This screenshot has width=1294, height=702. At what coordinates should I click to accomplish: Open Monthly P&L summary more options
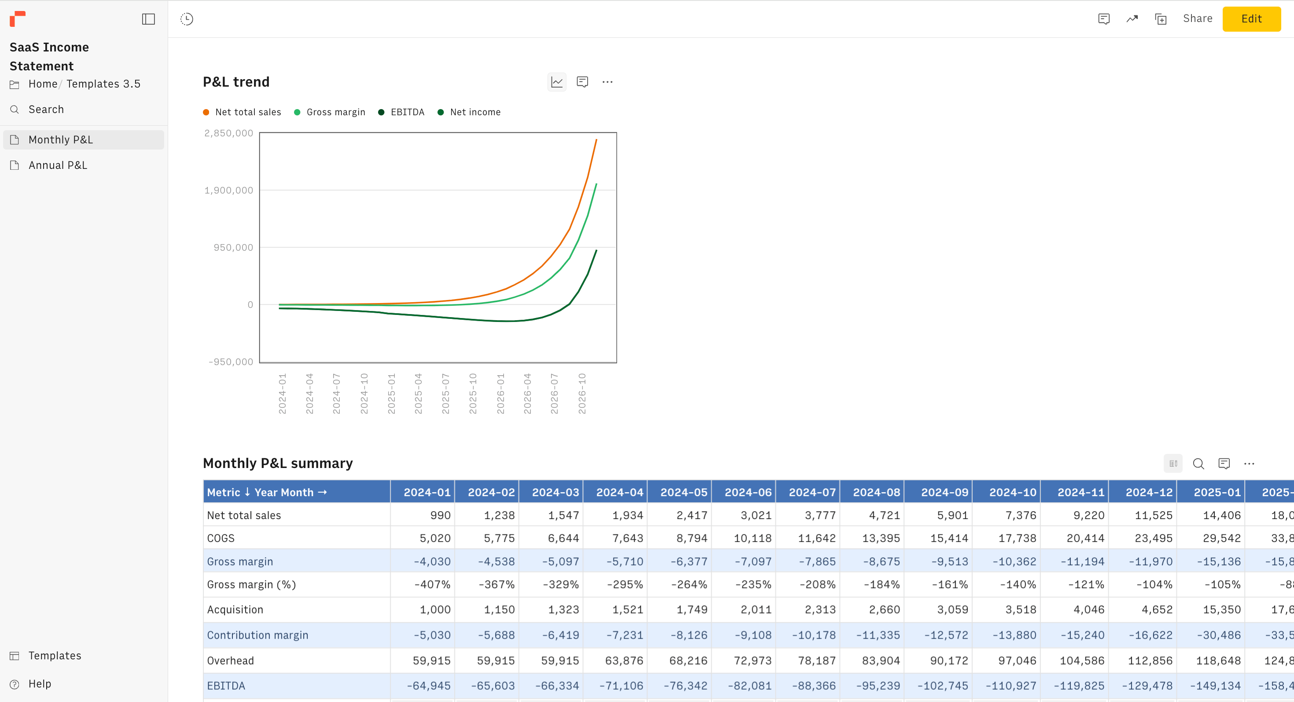pos(1249,464)
